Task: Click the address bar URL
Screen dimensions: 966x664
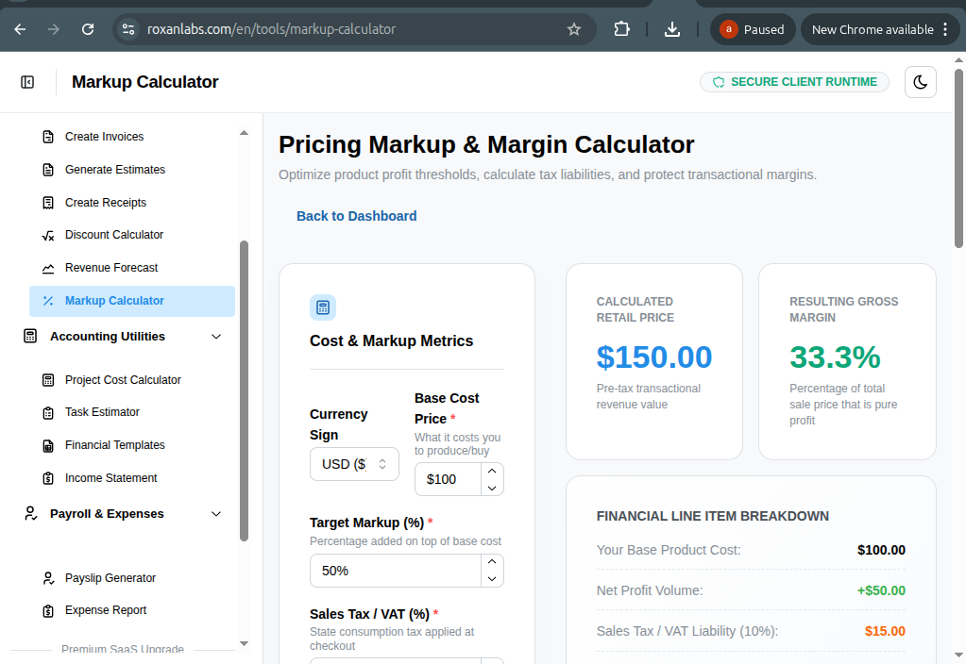Action: pos(271,29)
